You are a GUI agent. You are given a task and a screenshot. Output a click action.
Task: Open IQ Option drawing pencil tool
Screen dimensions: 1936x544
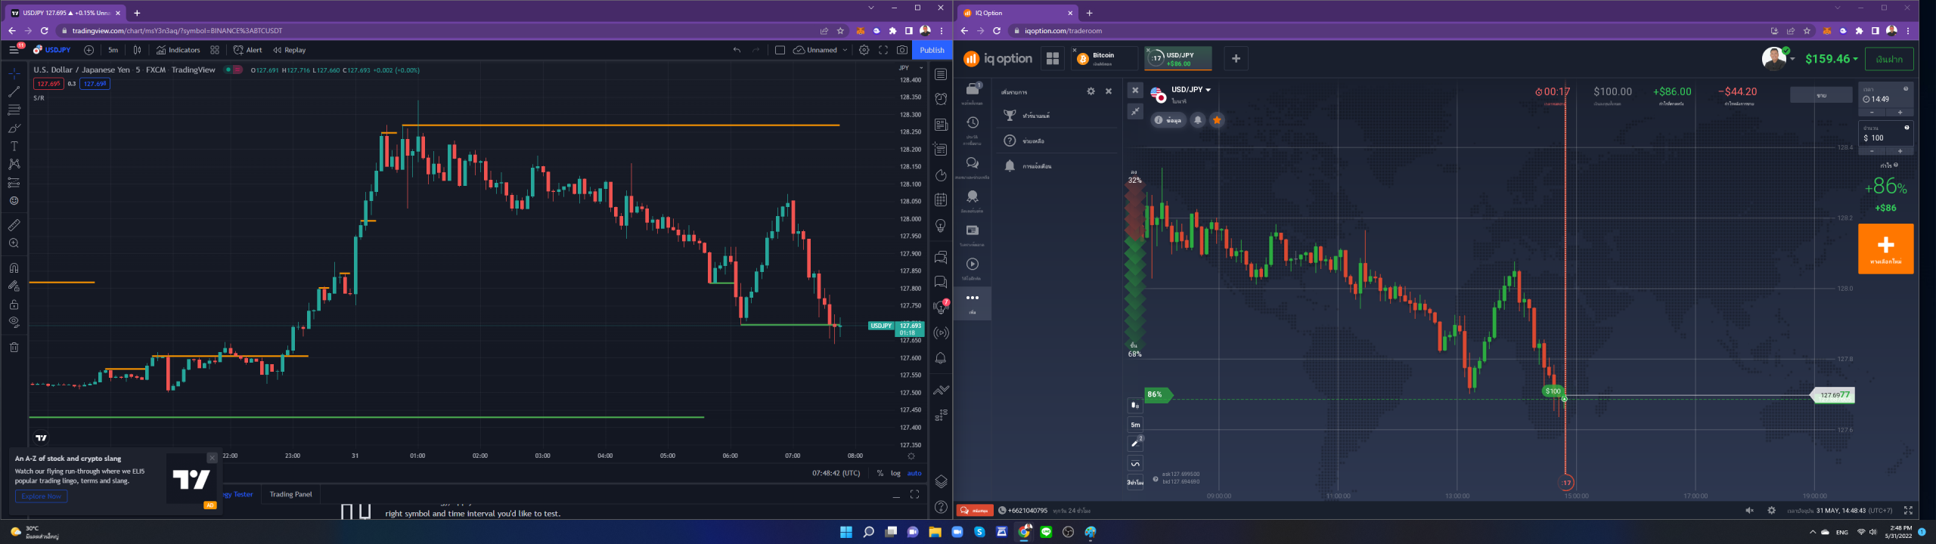coord(1135,444)
